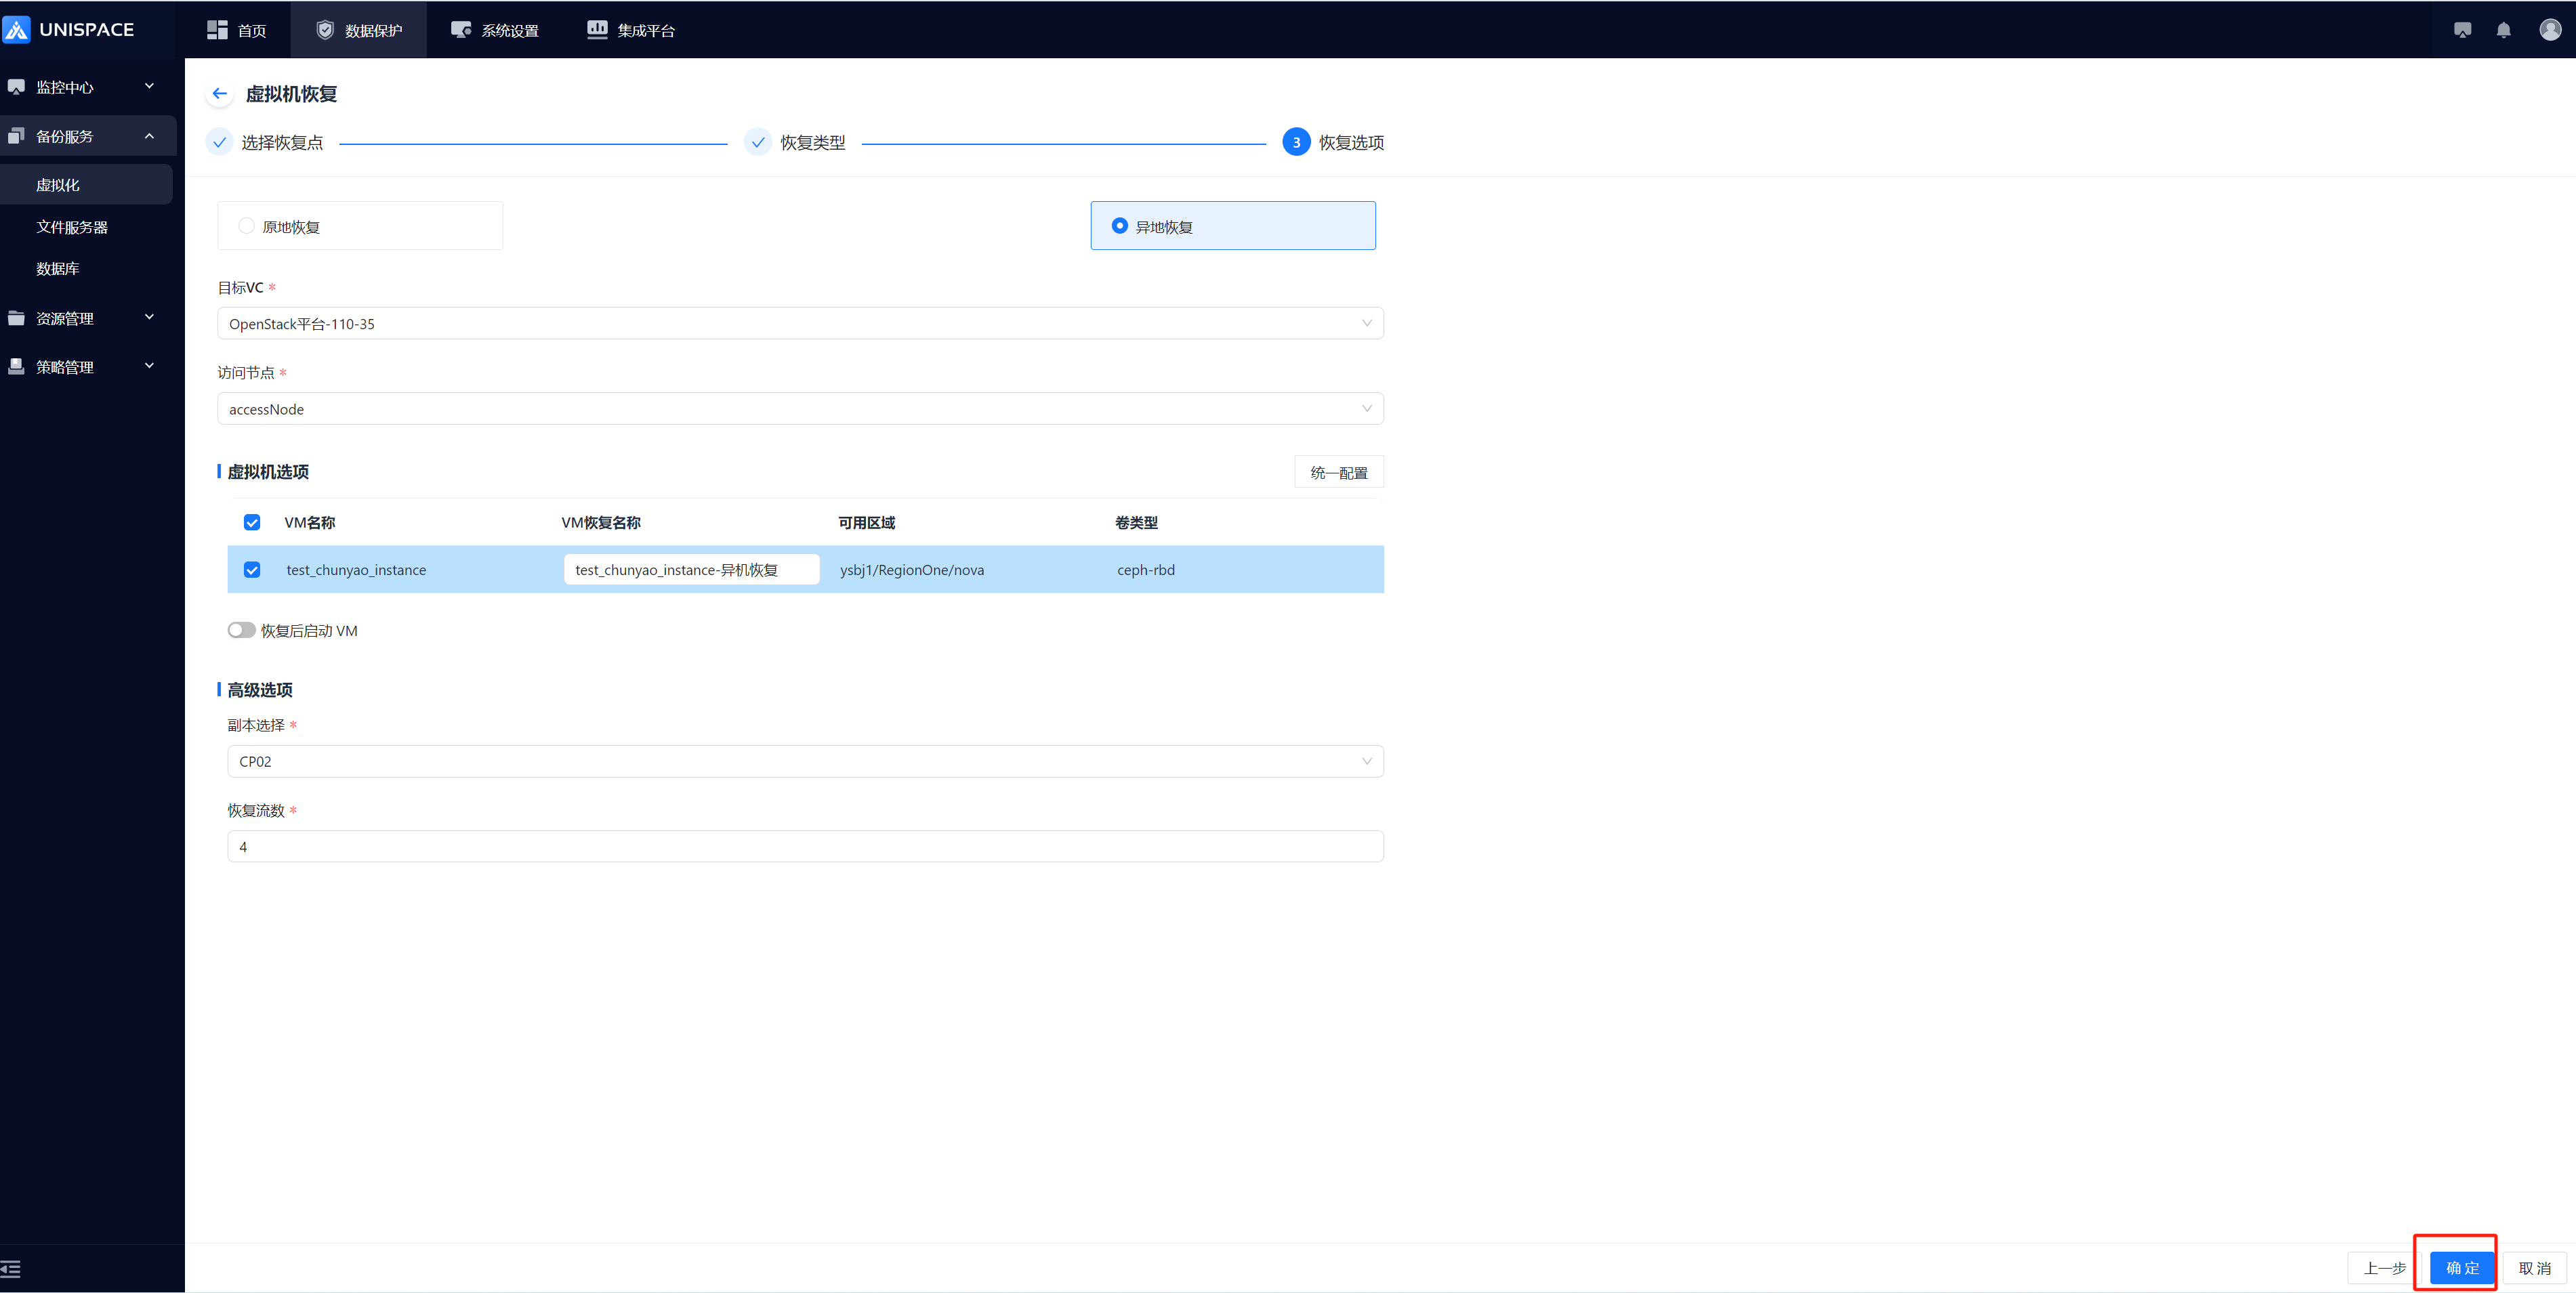Viewport: 2576px width, 1293px height.
Task: Click the back arrow beside 虚拟机恢复
Action: (x=219, y=93)
